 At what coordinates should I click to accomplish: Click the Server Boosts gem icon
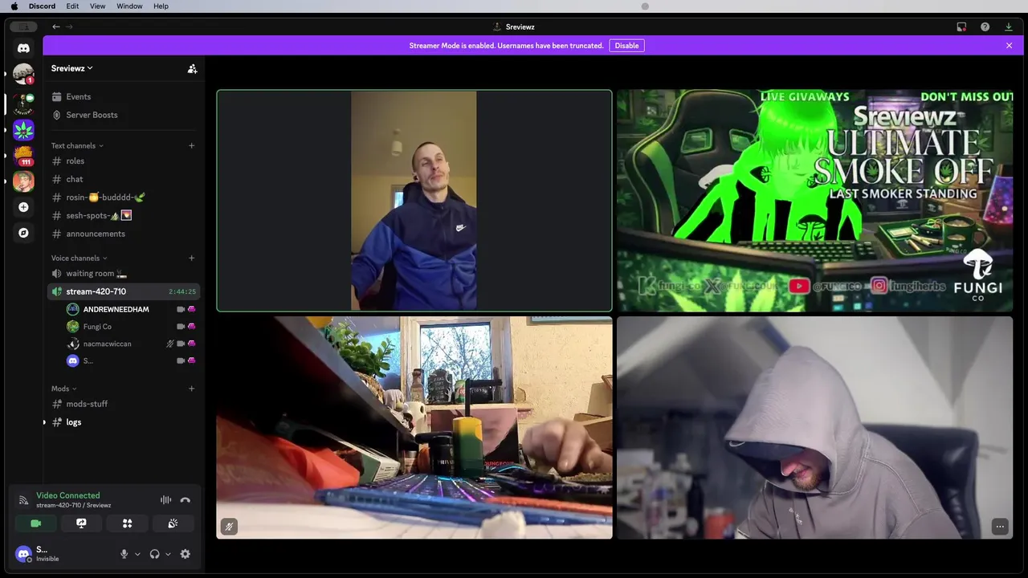tap(56, 115)
